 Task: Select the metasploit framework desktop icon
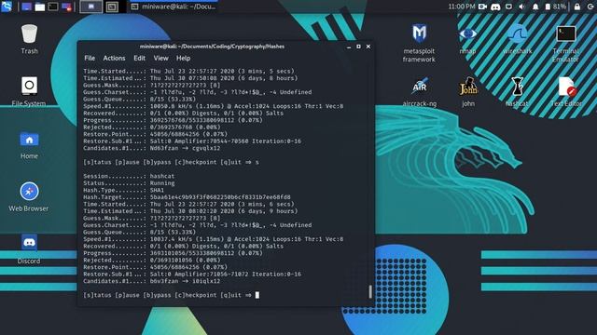pyautogui.click(x=419, y=43)
